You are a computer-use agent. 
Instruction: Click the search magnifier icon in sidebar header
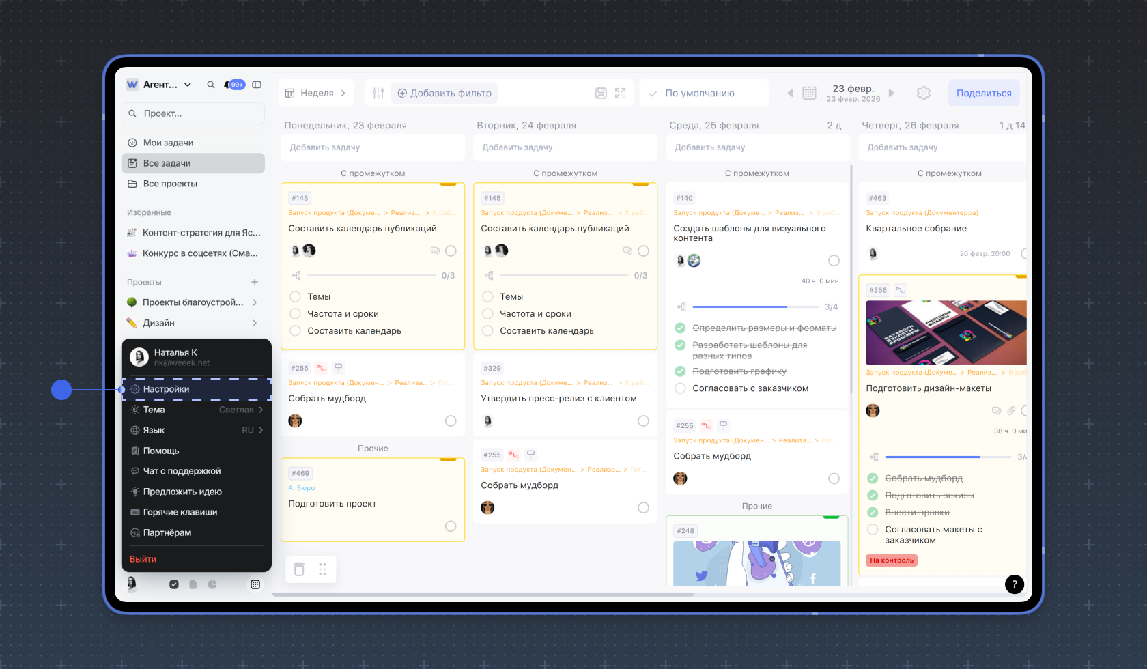point(211,85)
